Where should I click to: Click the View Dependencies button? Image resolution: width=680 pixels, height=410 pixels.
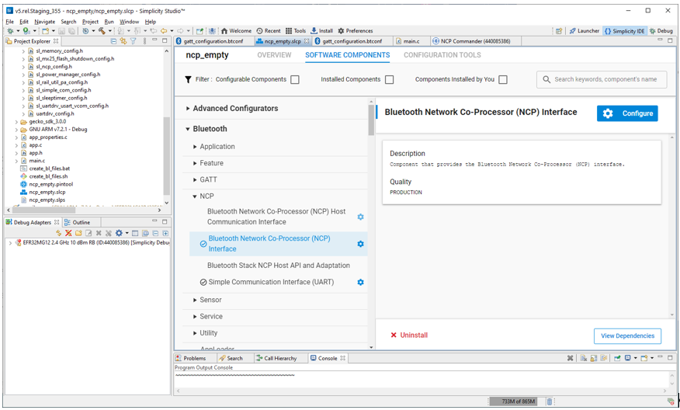pyautogui.click(x=628, y=335)
